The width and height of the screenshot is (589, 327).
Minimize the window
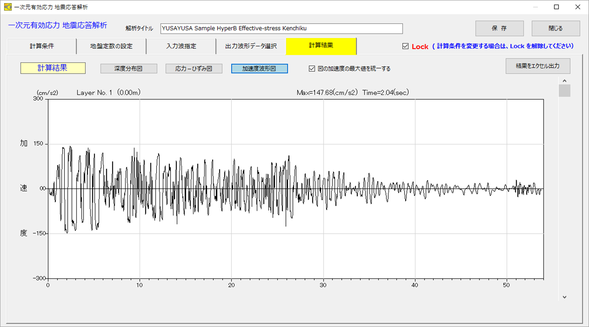535,7
